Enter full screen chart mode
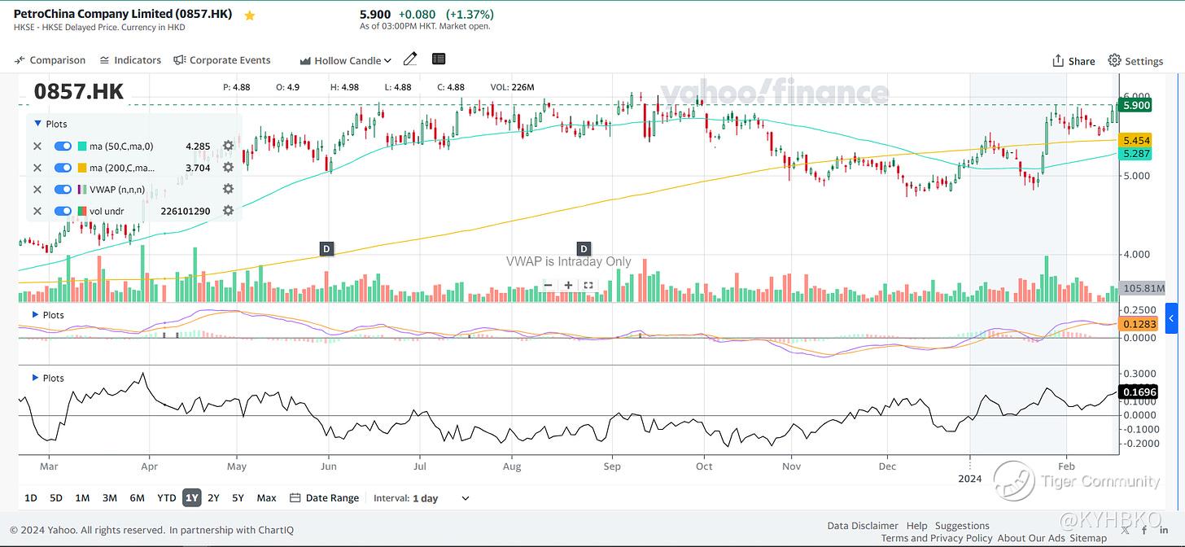1185x547 pixels. click(588, 285)
